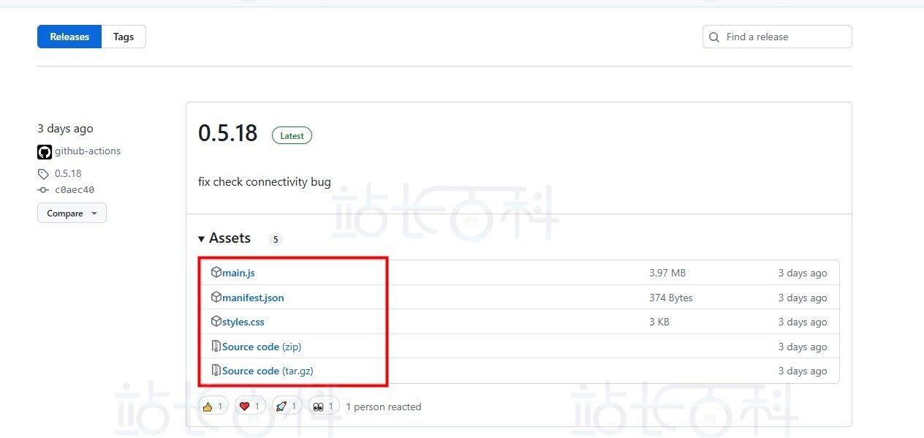
Task: Switch to the Releases tab
Action: pos(69,37)
